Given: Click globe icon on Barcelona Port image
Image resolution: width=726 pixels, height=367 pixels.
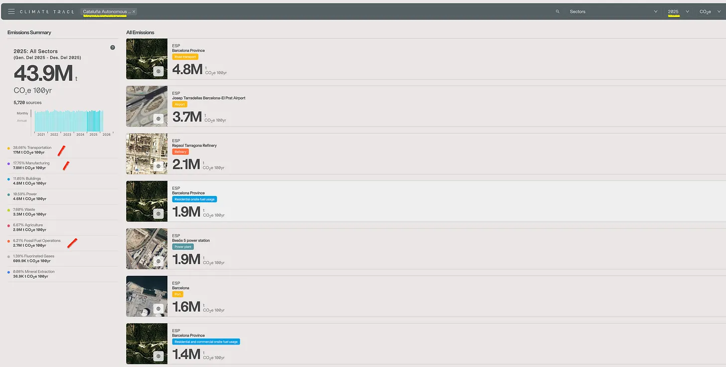Looking at the screenshot, I should tap(159, 309).
